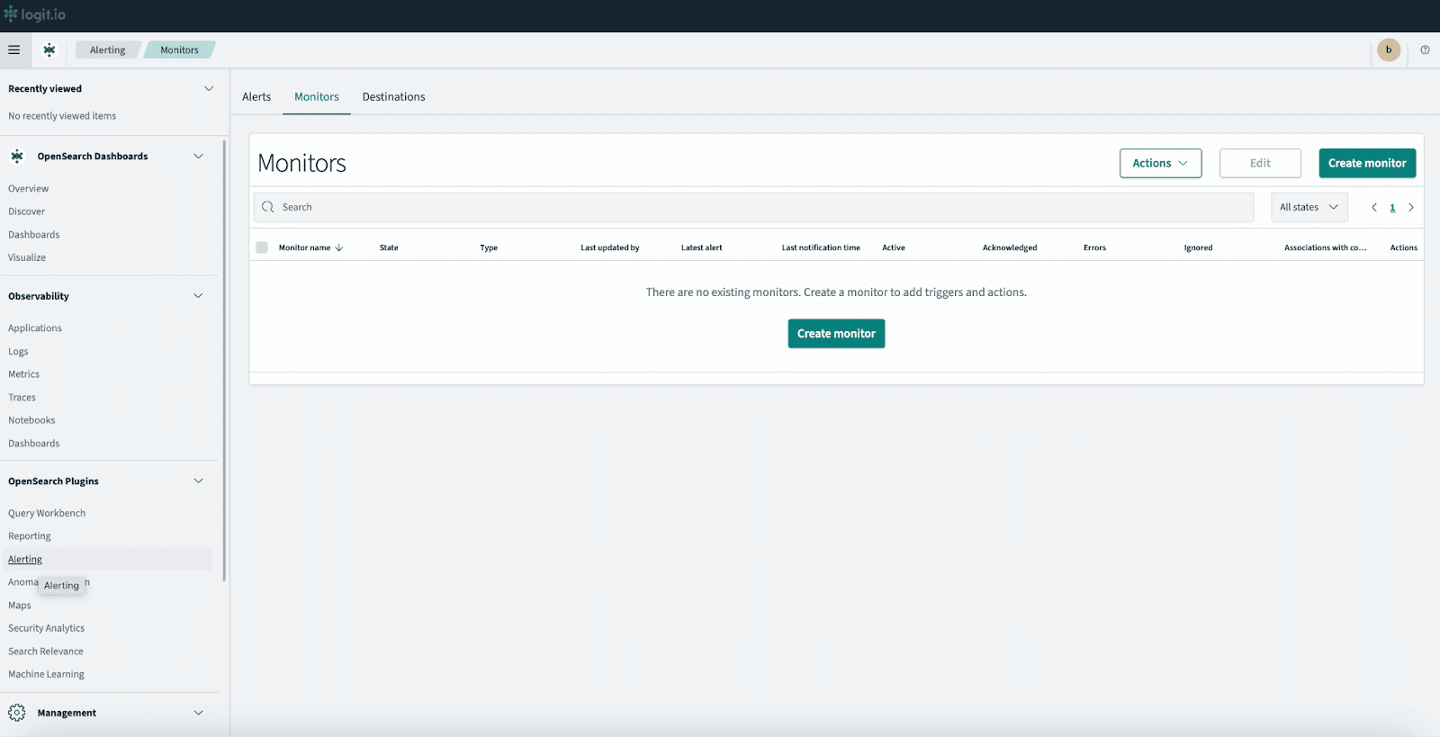Open Dashboards under Observability
1440x737 pixels.
coord(34,444)
